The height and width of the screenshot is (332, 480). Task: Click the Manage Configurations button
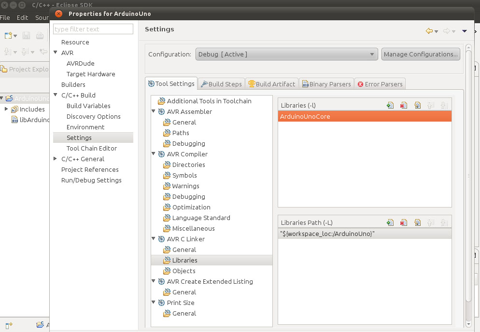pos(421,54)
